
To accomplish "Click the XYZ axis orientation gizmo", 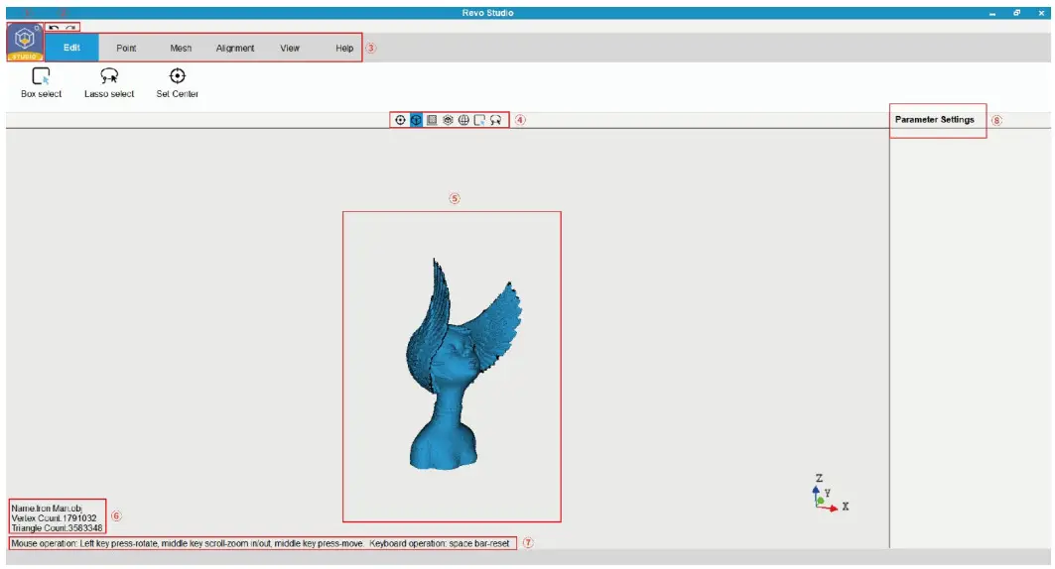I will coord(830,494).
